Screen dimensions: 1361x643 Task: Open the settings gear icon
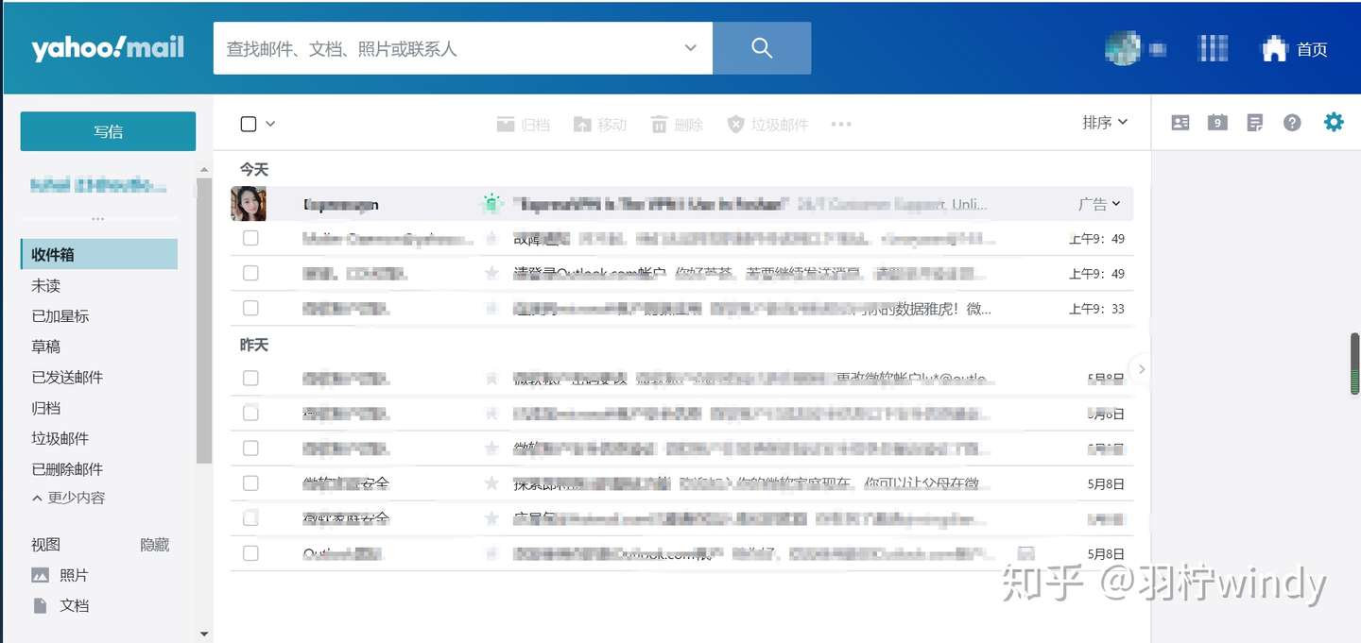coord(1334,122)
